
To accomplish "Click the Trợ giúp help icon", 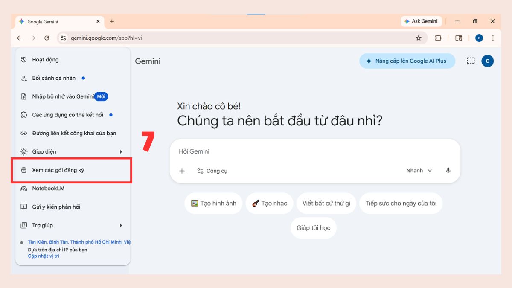I will pyautogui.click(x=24, y=225).
